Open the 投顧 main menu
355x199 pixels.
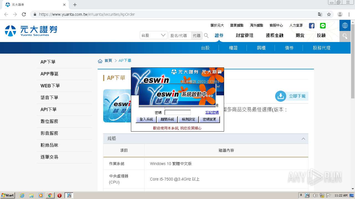(x=321, y=35)
